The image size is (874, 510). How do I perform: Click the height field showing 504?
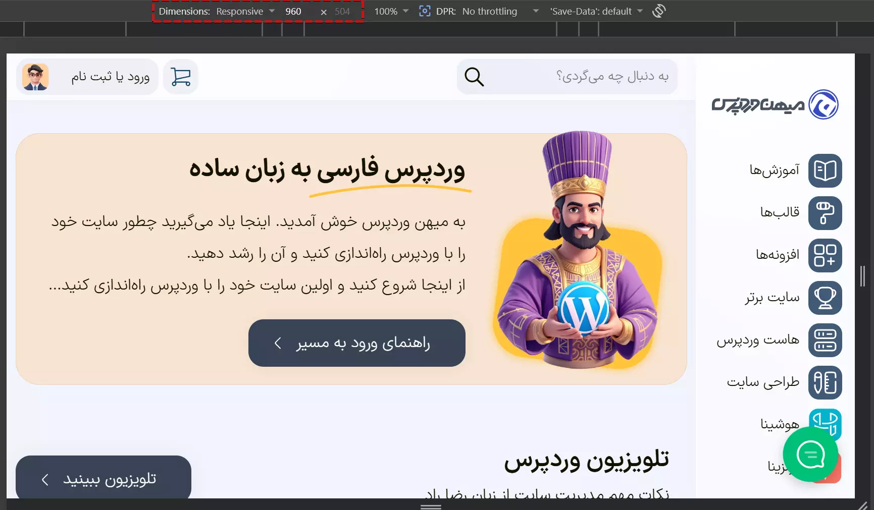pos(342,11)
